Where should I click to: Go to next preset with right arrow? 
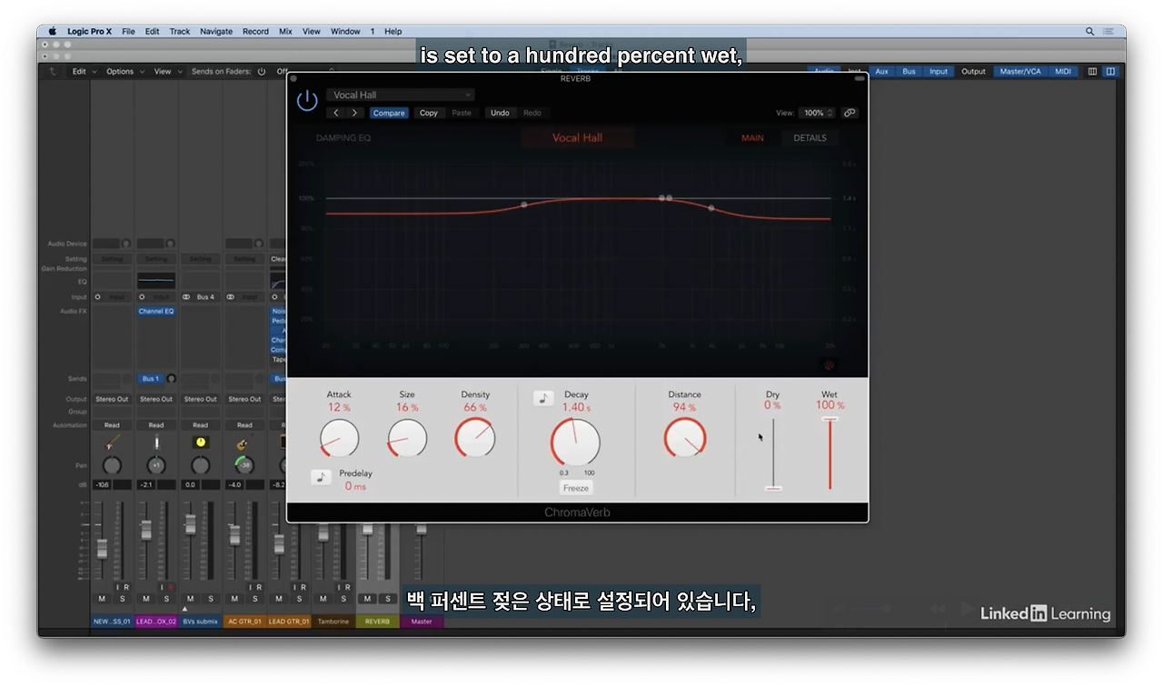pos(354,113)
